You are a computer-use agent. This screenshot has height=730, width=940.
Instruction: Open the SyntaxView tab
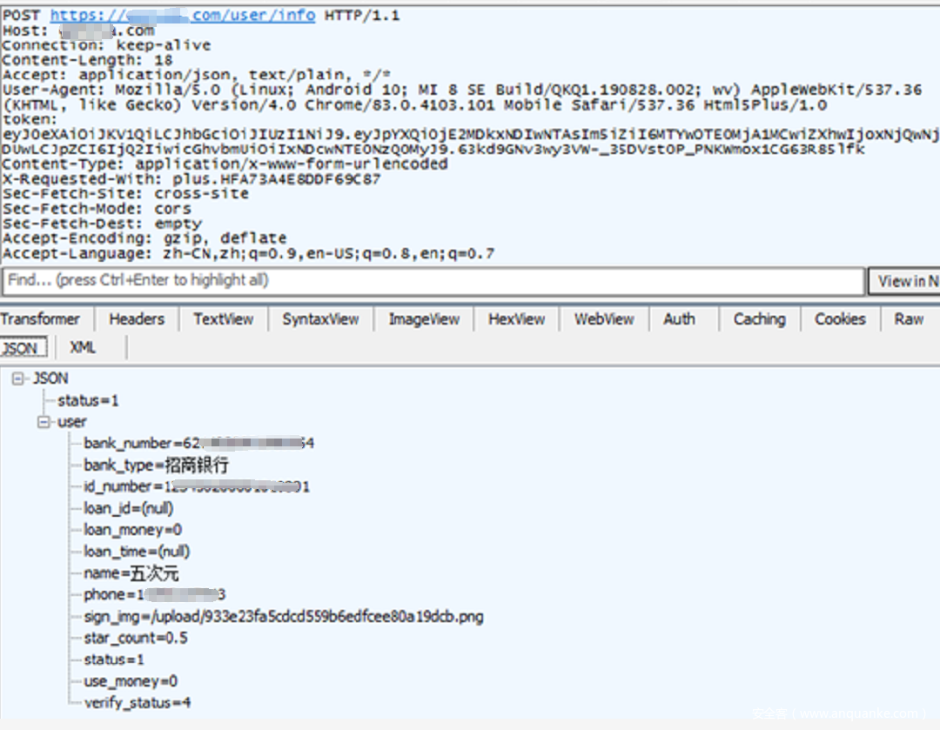320,319
